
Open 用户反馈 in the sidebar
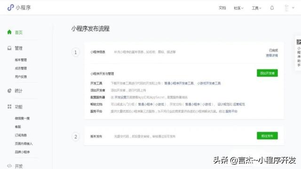point(21,77)
